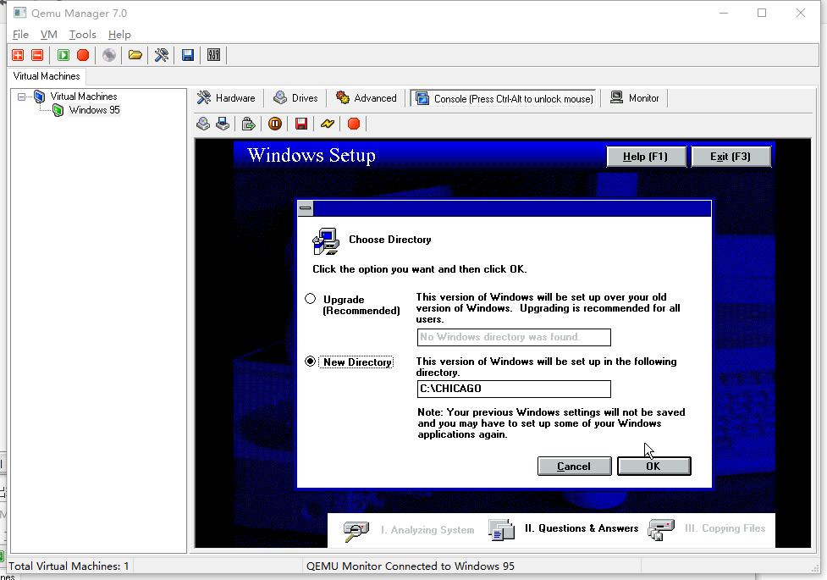Collapse the Virtual Machines tree node
The width and height of the screenshot is (827, 580).
point(22,97)
